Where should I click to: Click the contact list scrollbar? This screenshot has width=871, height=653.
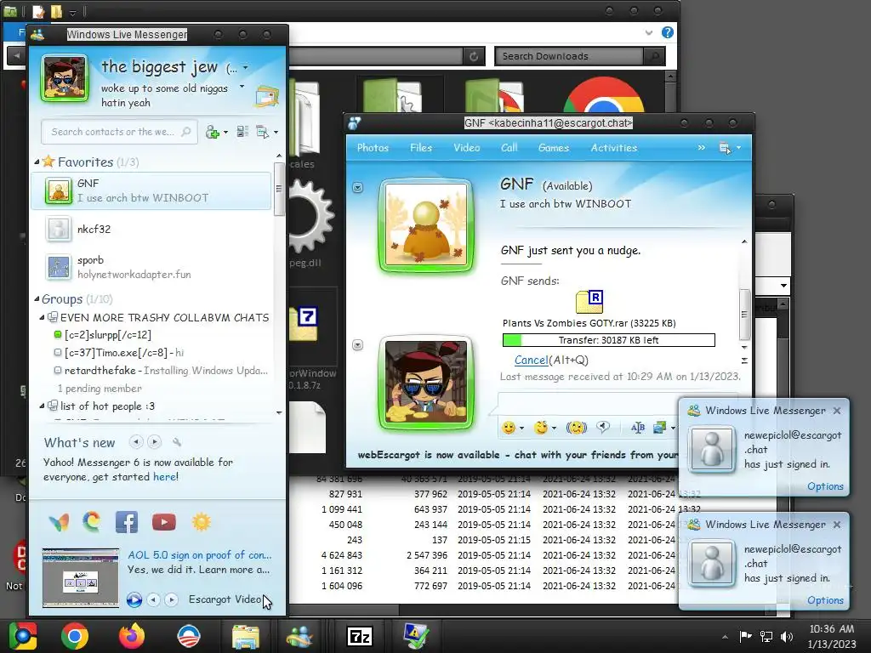279,189
